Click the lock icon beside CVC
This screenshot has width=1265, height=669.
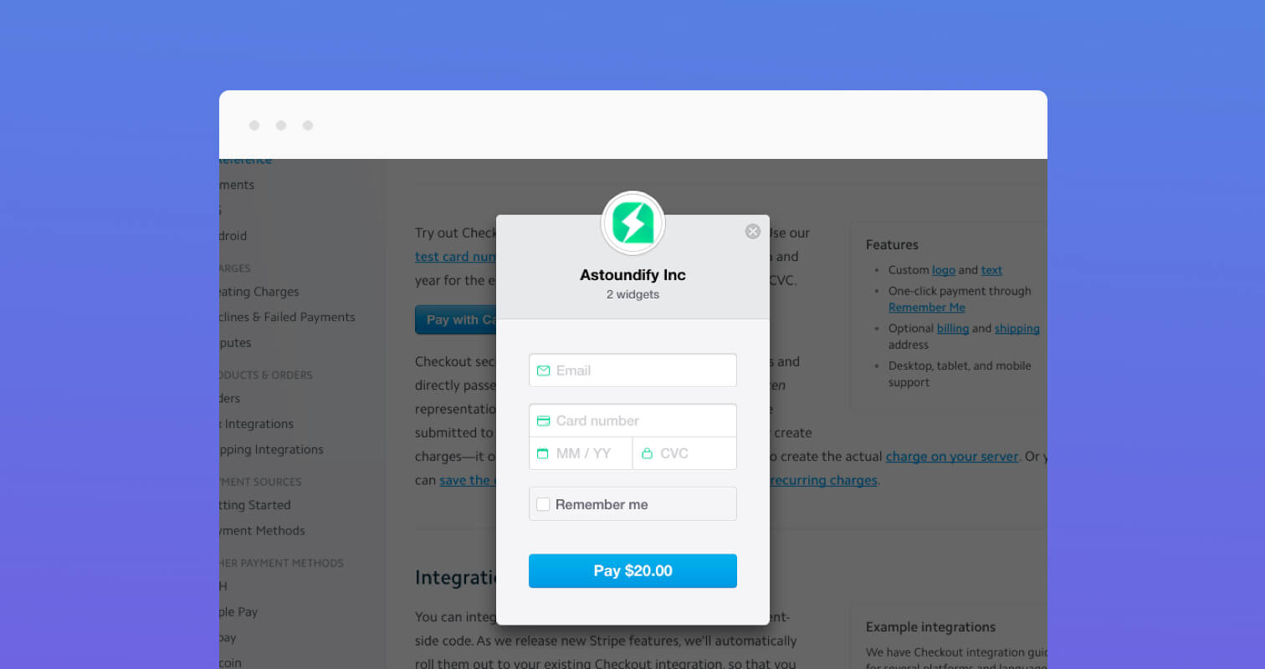647,453
